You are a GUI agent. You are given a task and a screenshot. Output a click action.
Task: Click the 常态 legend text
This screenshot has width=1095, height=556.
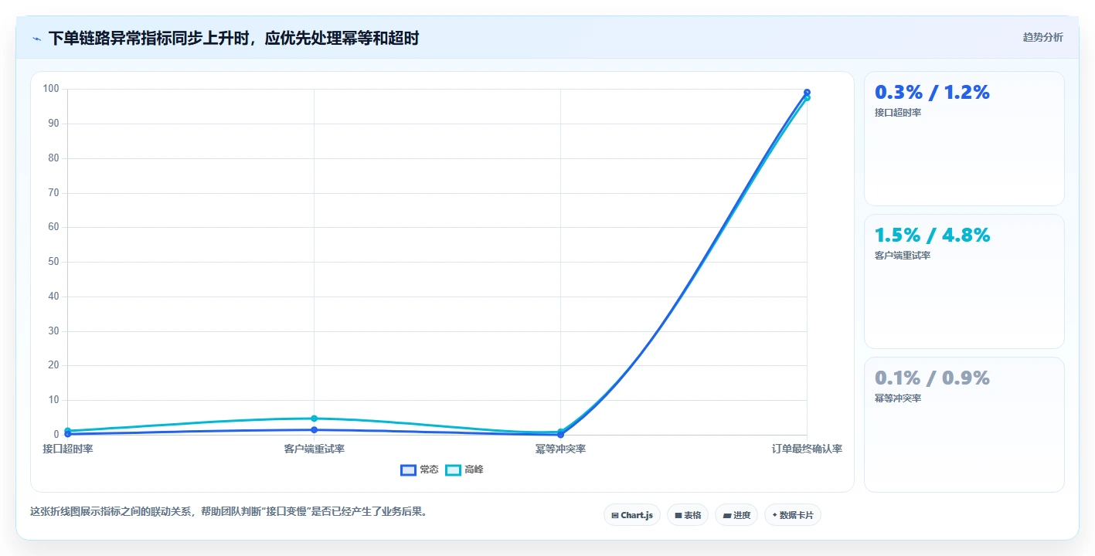[x=429, y=470]
